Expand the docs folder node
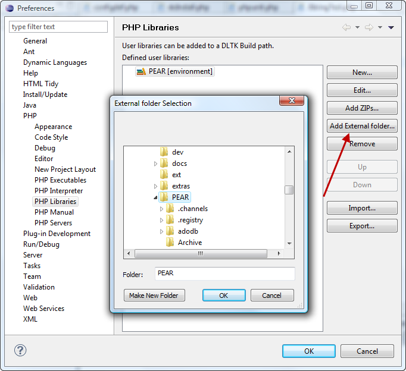This screenshot has height=371, width=406. [x=156, y=164]
